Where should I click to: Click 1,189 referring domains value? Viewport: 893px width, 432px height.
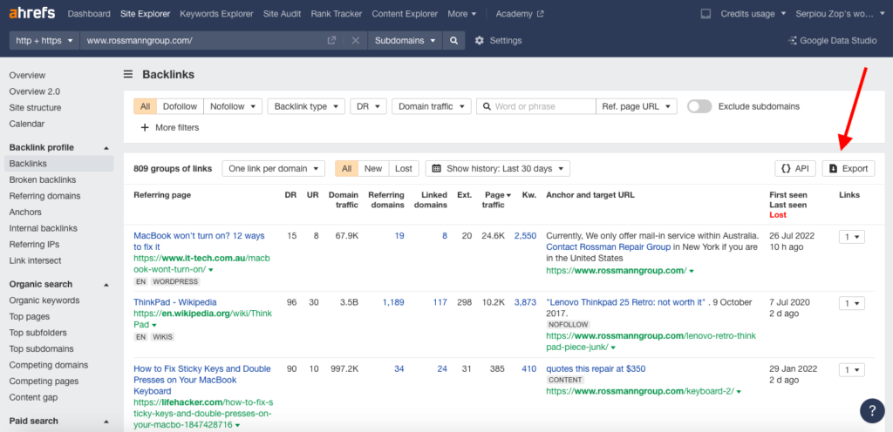tap(393, 302)
